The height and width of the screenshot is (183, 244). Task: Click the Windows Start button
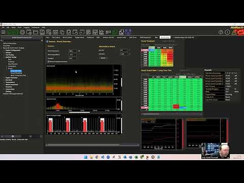click(86, 157)
